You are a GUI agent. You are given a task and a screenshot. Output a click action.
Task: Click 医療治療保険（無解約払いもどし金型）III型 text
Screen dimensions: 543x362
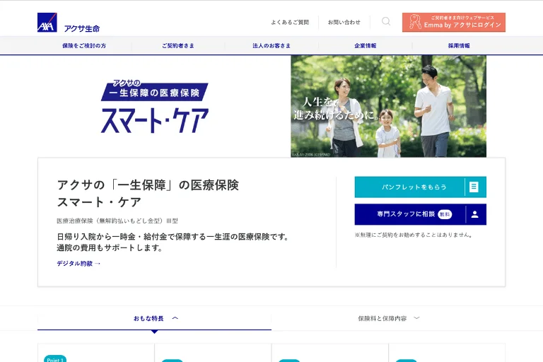coord(117,221)
